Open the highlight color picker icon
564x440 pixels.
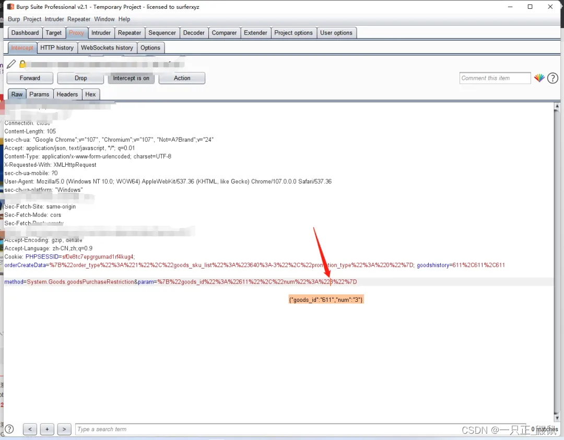539,78
